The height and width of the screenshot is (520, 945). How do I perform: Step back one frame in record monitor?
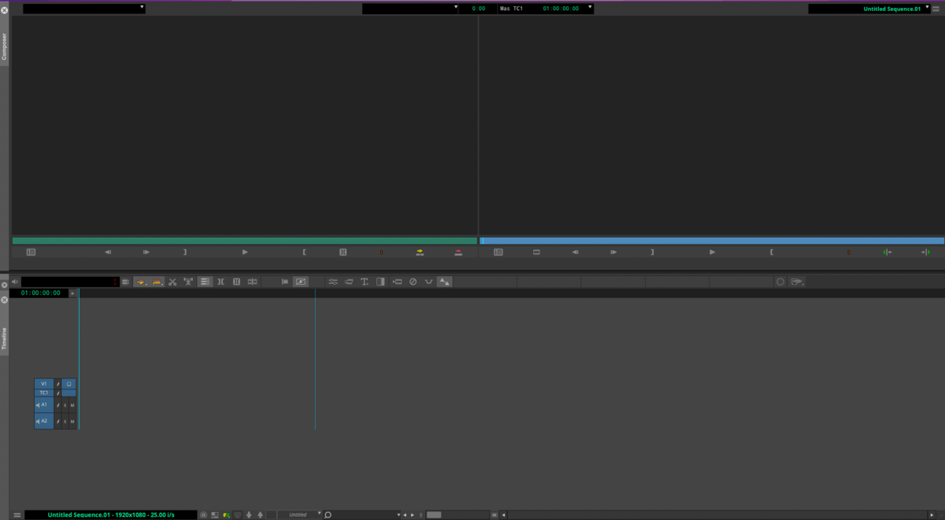click(x=575, y=252)
